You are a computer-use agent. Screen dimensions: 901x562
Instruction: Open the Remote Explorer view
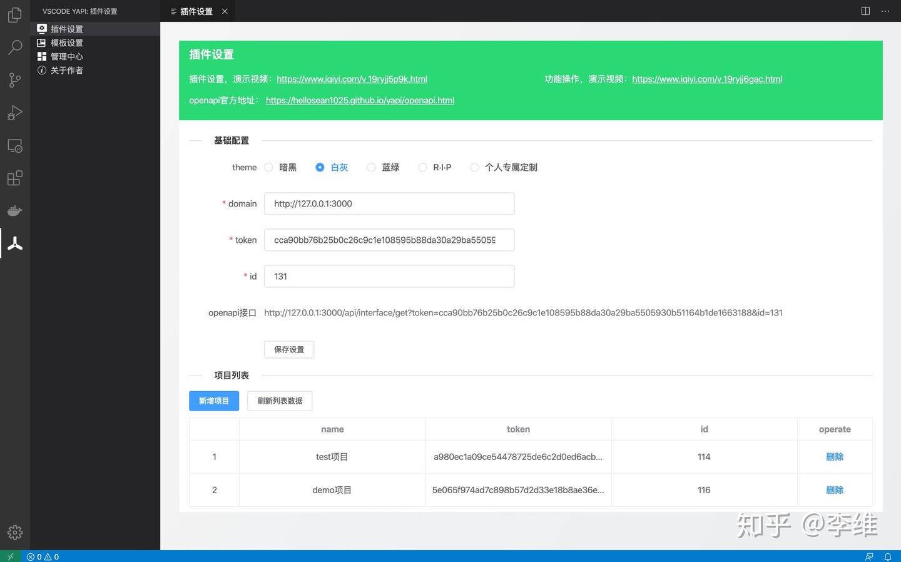coord(14,145)
